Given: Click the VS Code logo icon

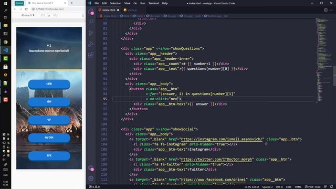Looking at the screenshot, I should point(89,3).
